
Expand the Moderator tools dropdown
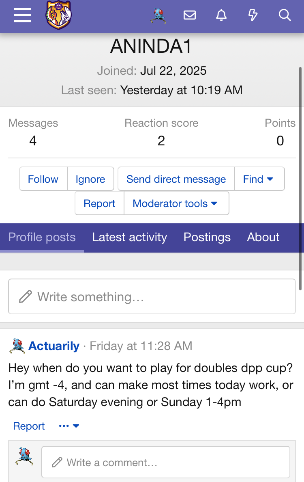[176, 203]
